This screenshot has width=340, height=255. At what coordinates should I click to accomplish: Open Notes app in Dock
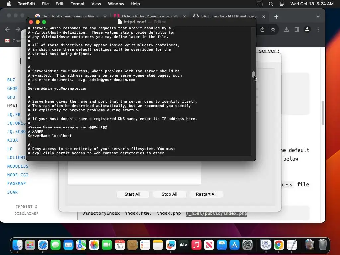coord(158,245)
